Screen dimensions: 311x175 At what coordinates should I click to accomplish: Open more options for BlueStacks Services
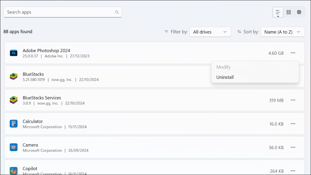point(293,100)
